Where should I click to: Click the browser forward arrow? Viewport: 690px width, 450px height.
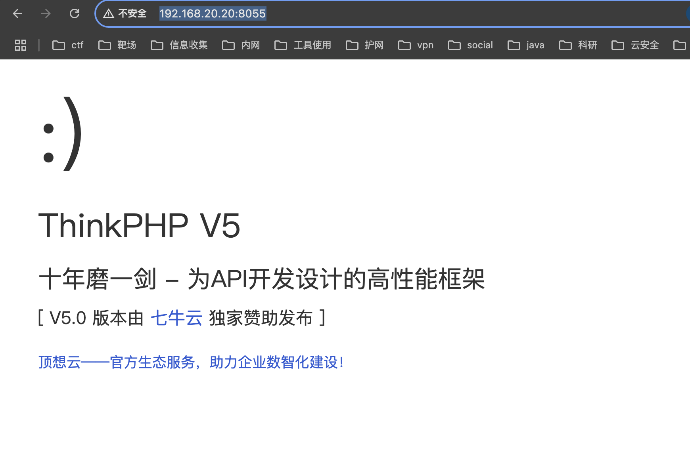pyautogui.click(x=46, y=13)
